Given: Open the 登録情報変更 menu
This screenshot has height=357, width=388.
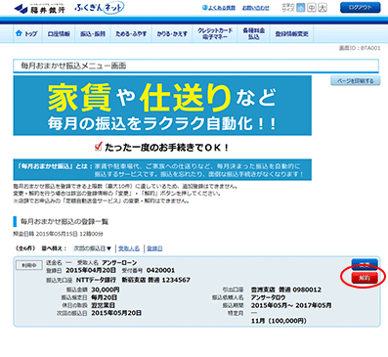Looking at the screenshot, I should [x=292, y=34].
